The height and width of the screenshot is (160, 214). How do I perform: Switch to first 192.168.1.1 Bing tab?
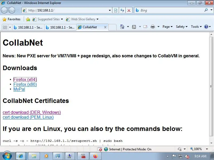28,27
